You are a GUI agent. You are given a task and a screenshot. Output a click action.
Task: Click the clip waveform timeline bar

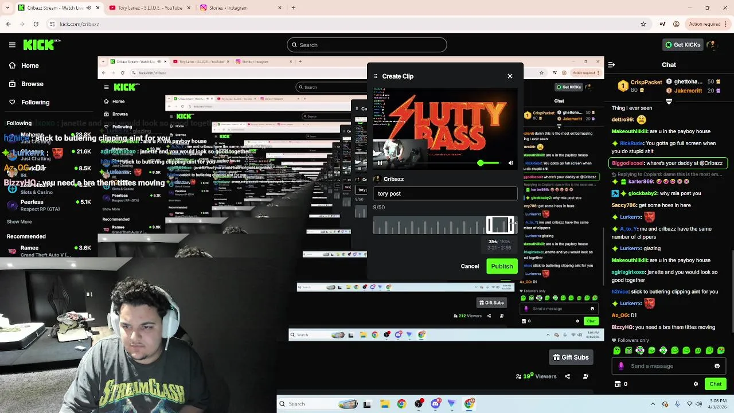[x=445, y=225]
